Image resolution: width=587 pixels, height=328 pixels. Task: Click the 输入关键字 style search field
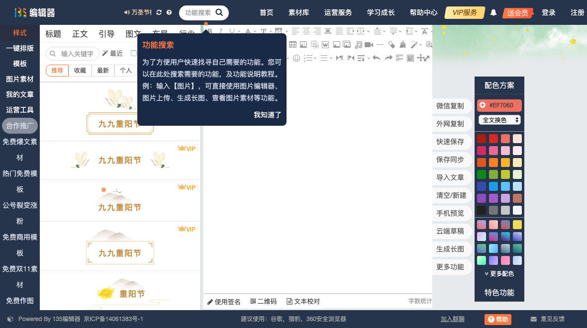[x=73, y=54]
